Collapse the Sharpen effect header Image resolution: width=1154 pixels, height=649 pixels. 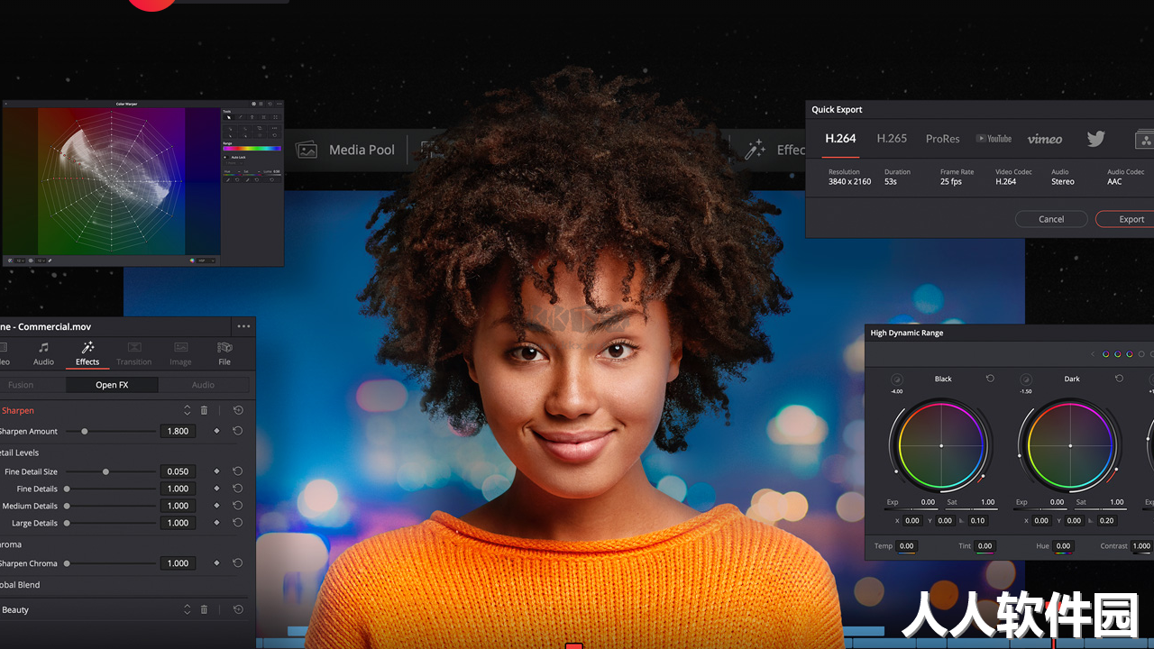17,410
